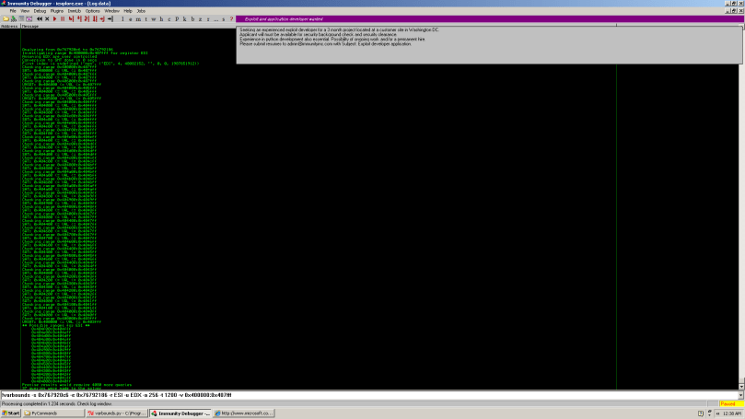Click the Pause execution icon
Viewport: 745px width, 419px height.
point(62,18)
